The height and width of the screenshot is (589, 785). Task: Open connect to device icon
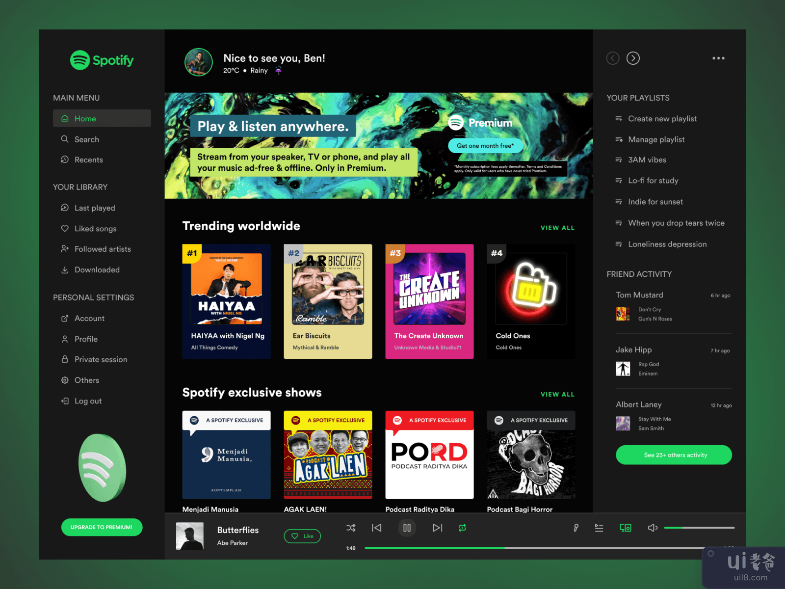click(625, 528)
